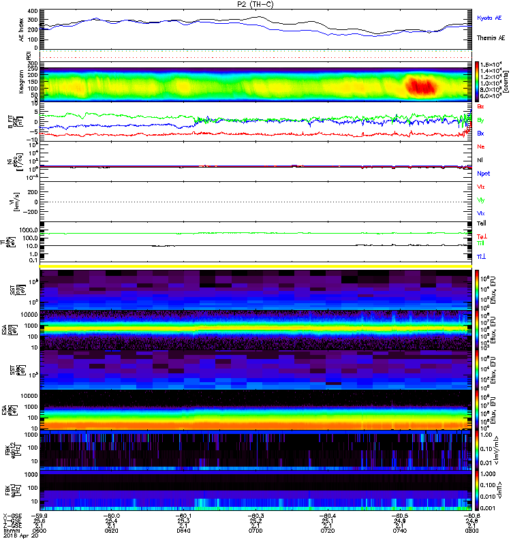Click the Y-GSE row label
This screenshot has height=545, width=511.
coord(12,520)
